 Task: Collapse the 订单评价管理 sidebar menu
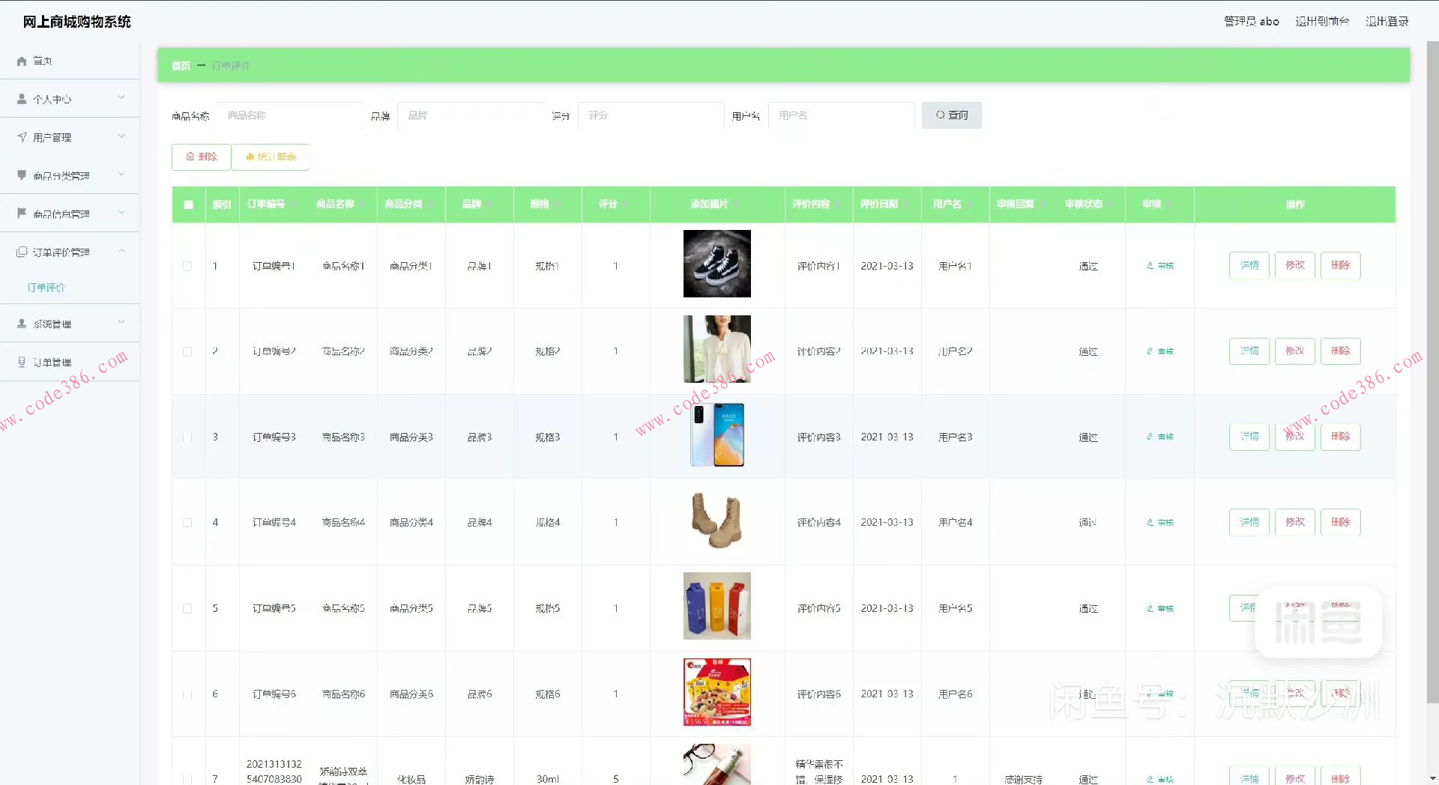point(70,252)
